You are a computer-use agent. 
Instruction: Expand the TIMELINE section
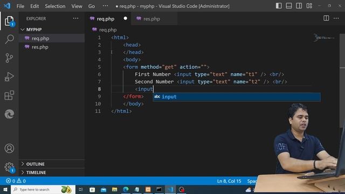(x=36, y=172)
